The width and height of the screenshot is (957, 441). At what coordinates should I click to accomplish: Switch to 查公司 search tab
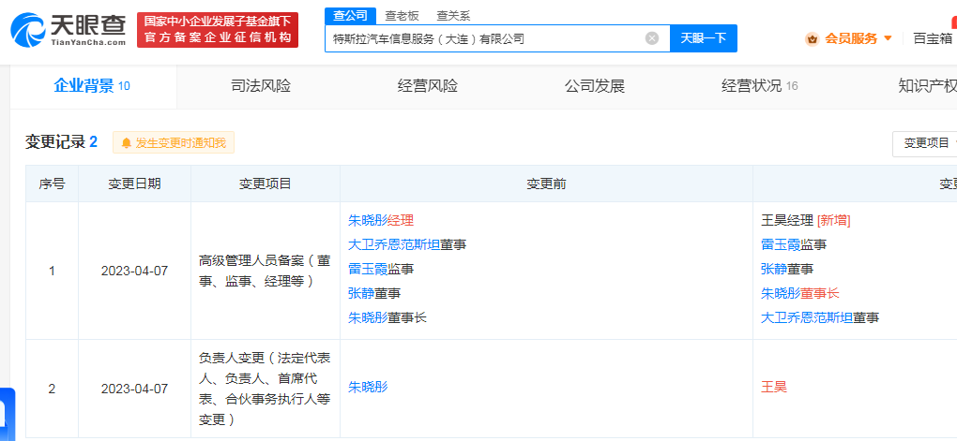point(350,16)
